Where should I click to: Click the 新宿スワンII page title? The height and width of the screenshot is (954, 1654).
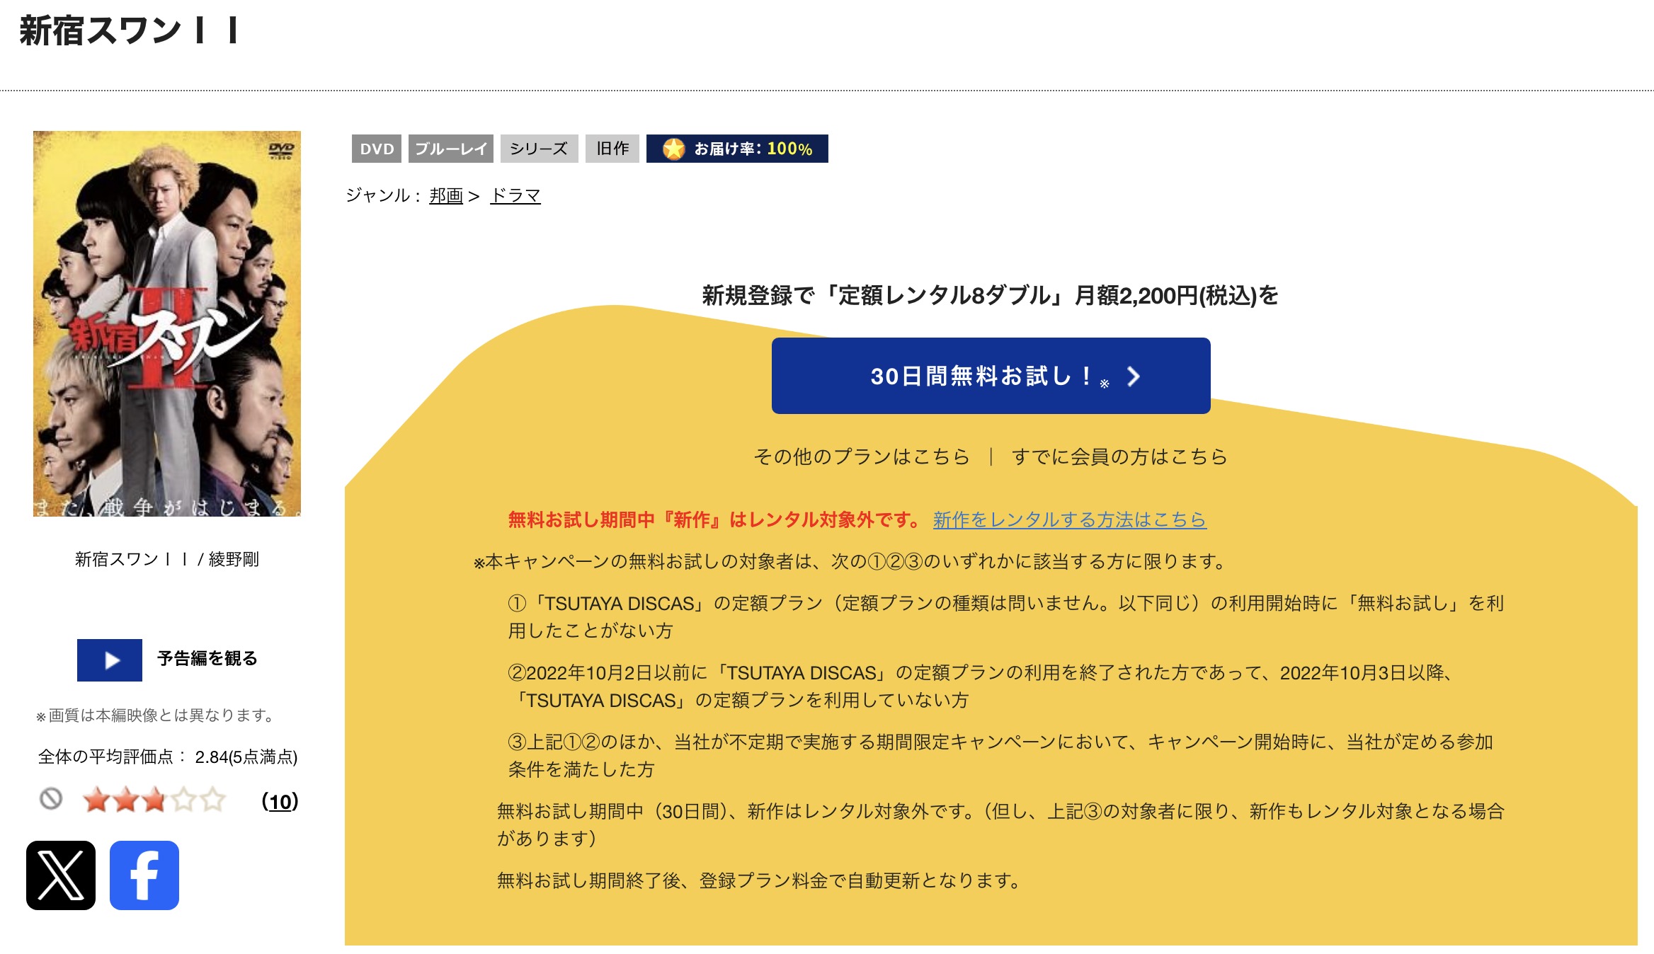pos(129,32)
